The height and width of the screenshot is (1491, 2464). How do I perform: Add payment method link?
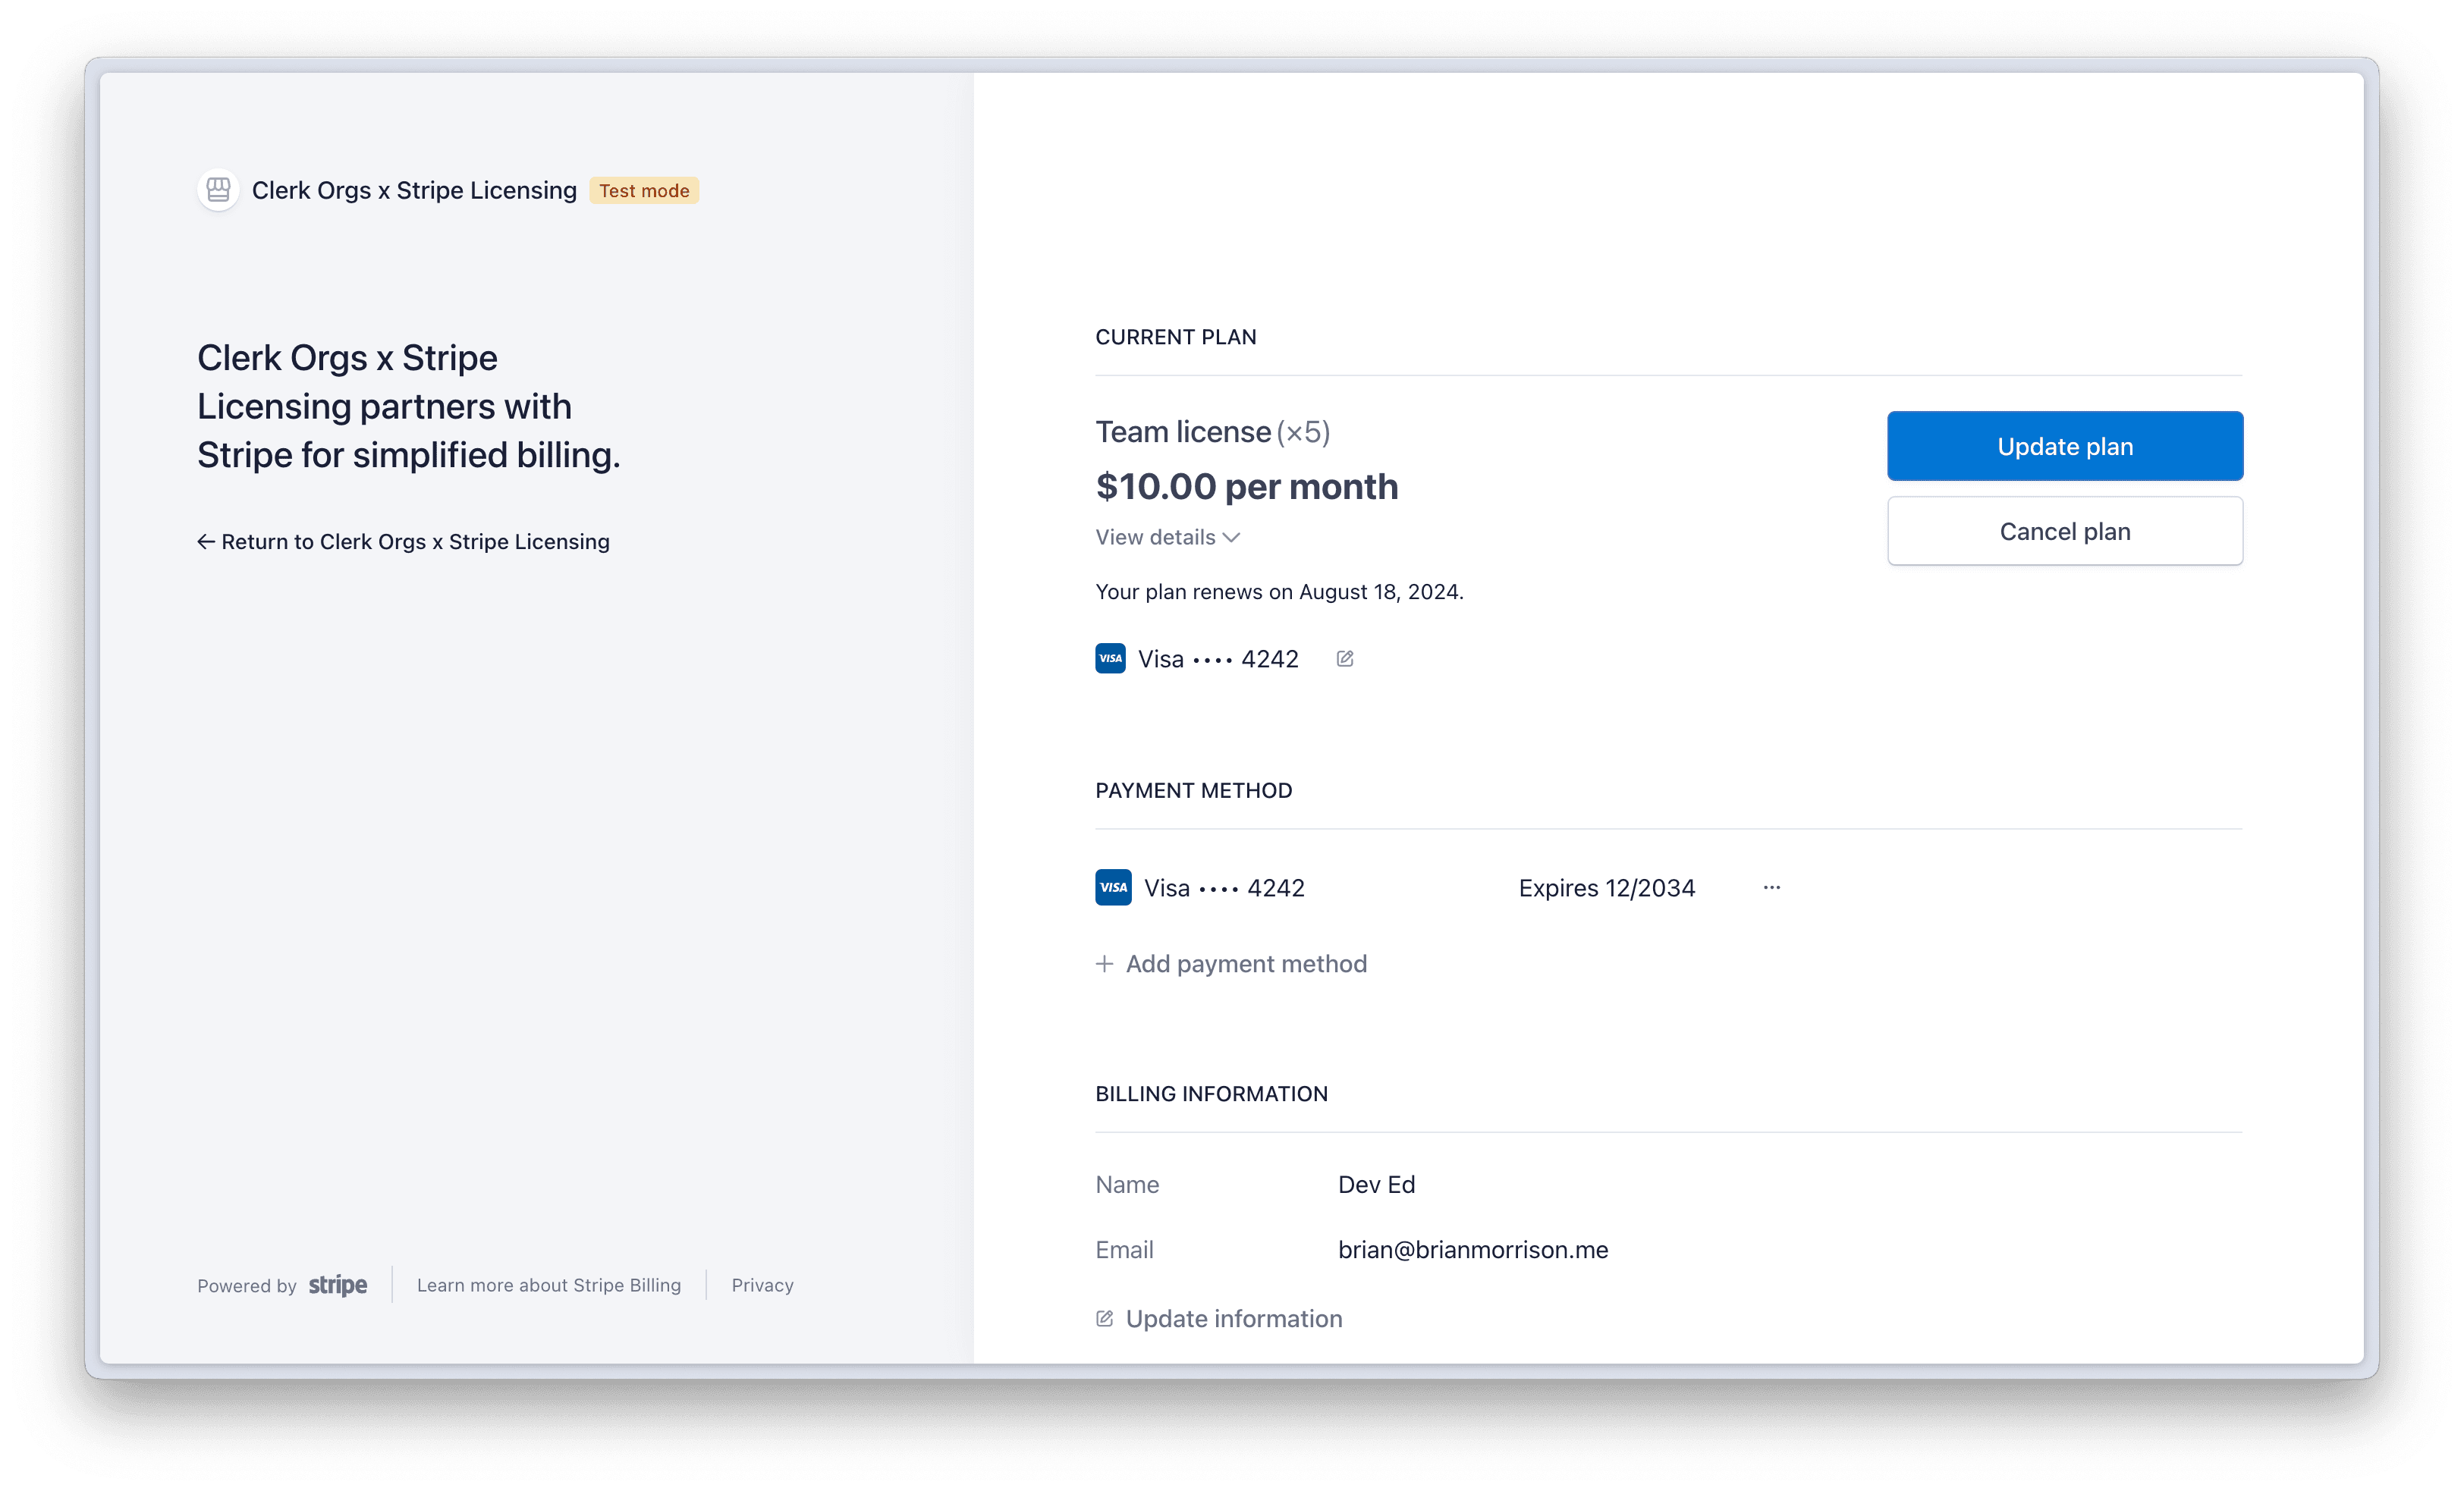[x=1231, y=964]
